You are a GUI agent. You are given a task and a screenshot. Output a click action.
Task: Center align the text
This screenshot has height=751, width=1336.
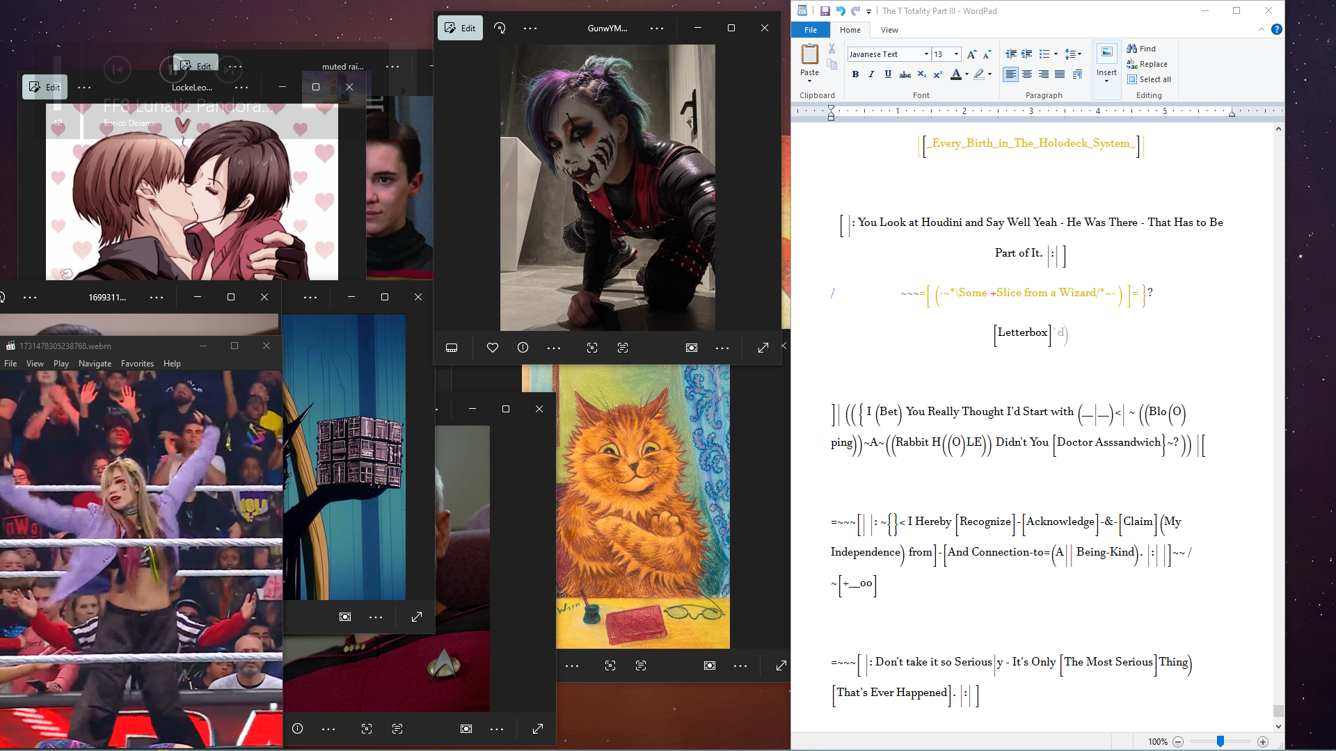pos(1027,74)
